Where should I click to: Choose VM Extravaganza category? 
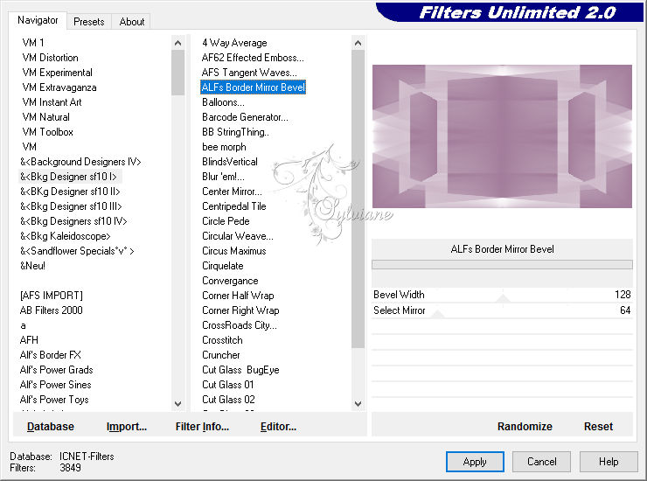click(x=59, y=87)
